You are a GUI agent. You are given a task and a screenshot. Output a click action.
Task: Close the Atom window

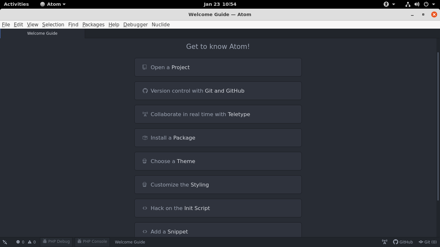click(434, 14)
